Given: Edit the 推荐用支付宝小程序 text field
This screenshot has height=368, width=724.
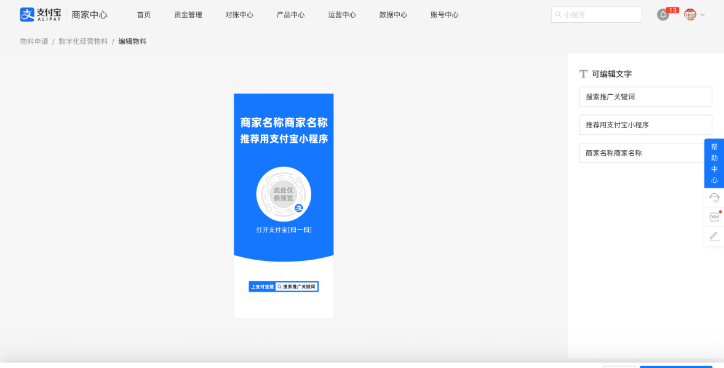Looking at the screenshot, I should coord(645,125).
